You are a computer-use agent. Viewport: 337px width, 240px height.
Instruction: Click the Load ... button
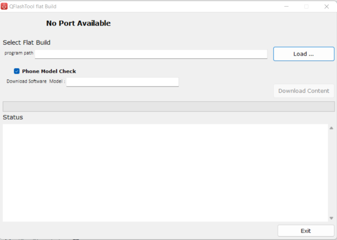(x=304, y=54)
